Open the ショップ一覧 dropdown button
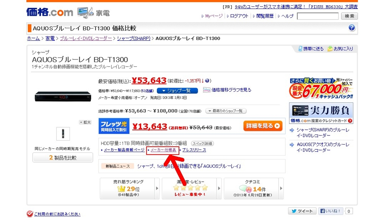This screenshot has width=385, height=222. coord(177,91)
